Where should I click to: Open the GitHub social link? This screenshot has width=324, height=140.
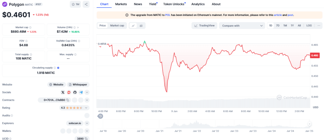coord(75,92)
